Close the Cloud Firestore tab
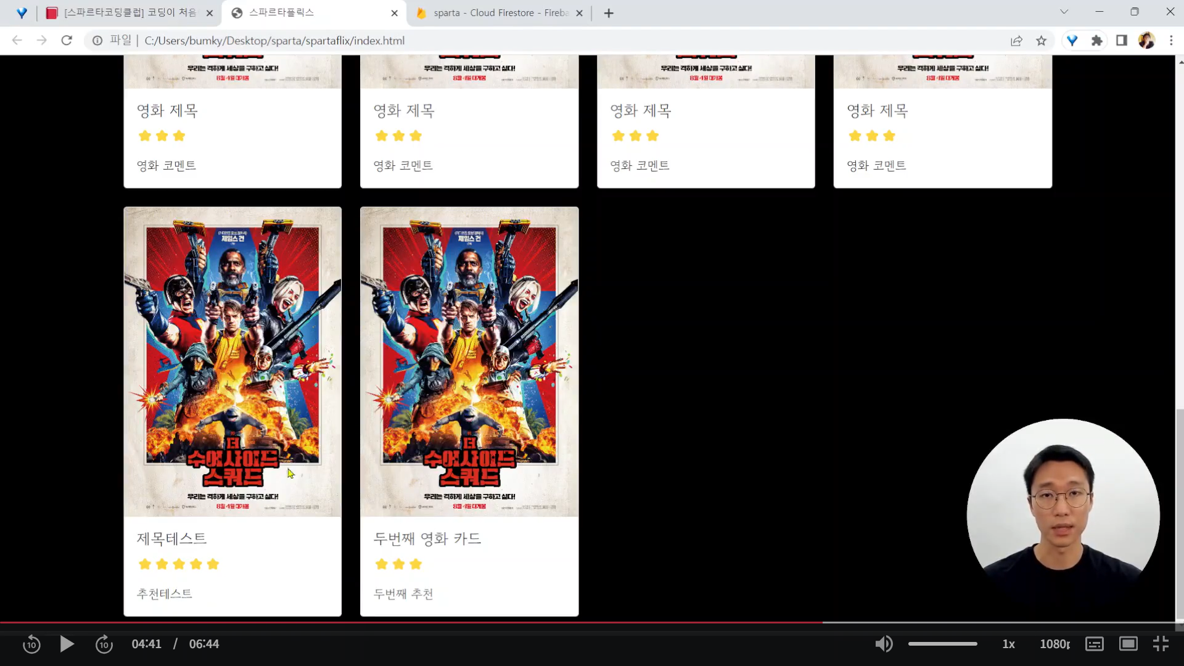Screen dimensions: 1184x666 (x=579, y=13)
